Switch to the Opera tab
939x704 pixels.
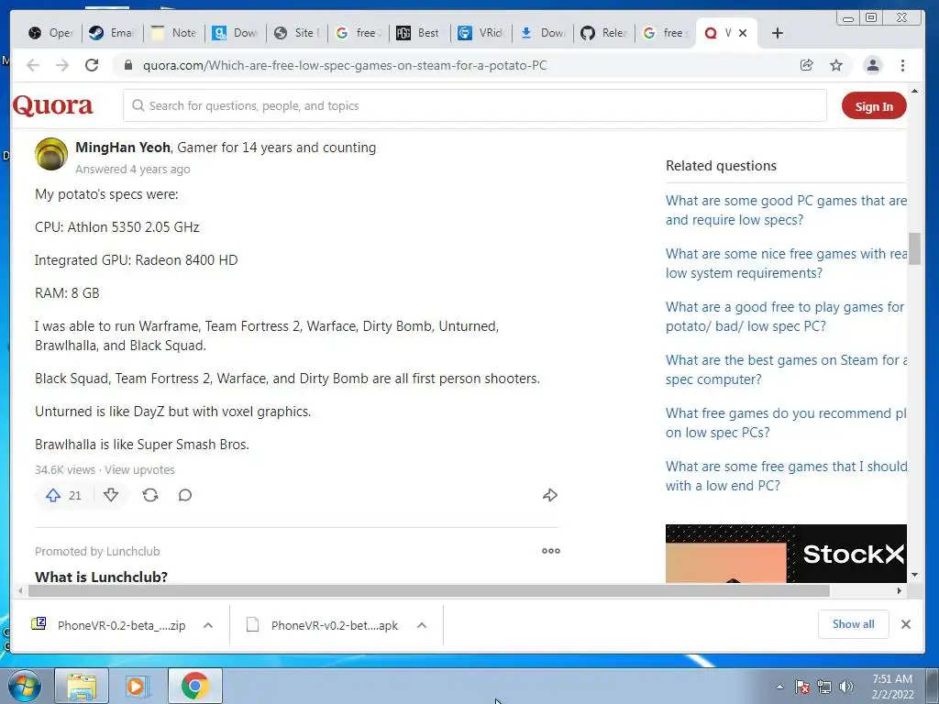point(51,33)
